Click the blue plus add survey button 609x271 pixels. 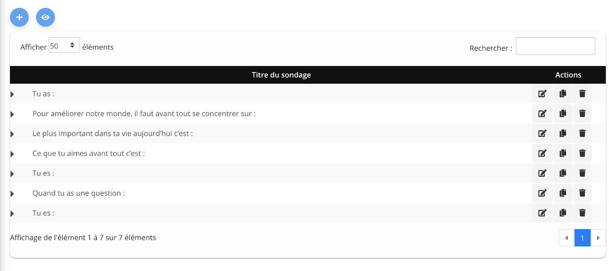[x=19, y=17]
